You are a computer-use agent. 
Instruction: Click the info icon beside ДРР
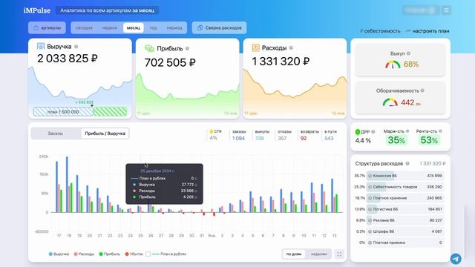(373, 132)
